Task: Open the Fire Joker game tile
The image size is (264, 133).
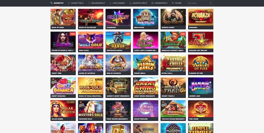Action: pos(201,111)
